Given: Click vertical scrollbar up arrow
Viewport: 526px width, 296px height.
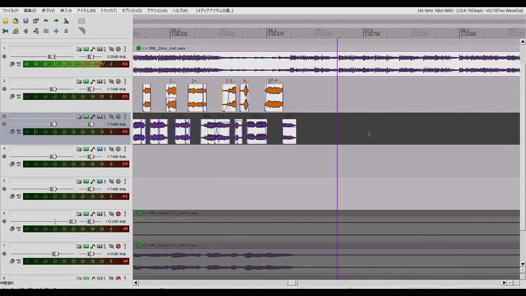Looking at the screenshot, I should click(x=523, y=42).
